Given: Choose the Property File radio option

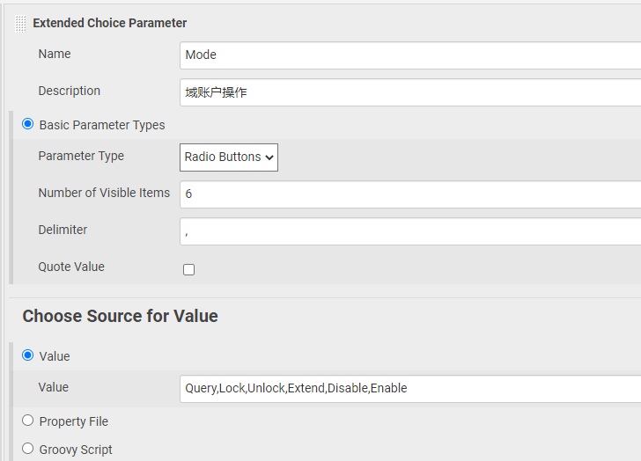Looking at the screenshot, I should [28, 421].
